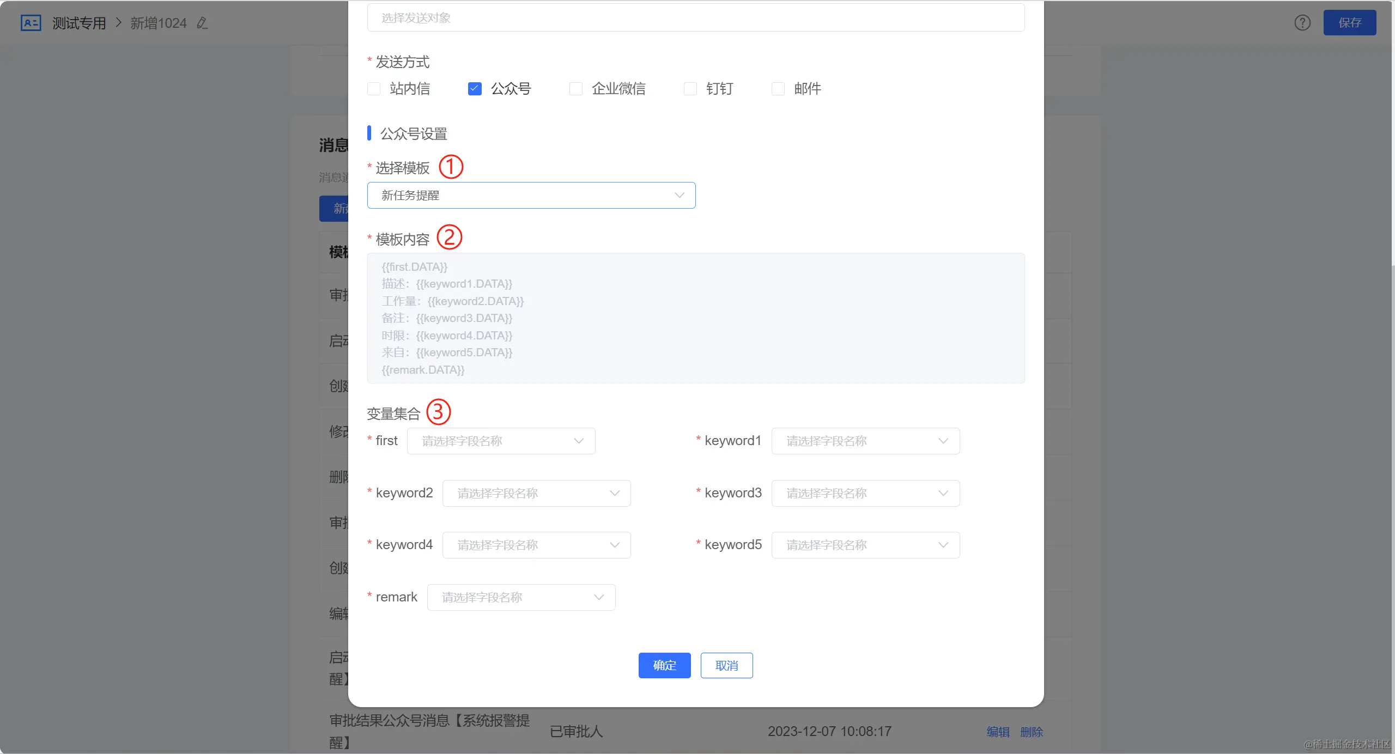The width and height of the screenshot is (1395, 754).
Task: Click the chevron arrow in 选择模板 dropdown
Action: click(679, 196)
